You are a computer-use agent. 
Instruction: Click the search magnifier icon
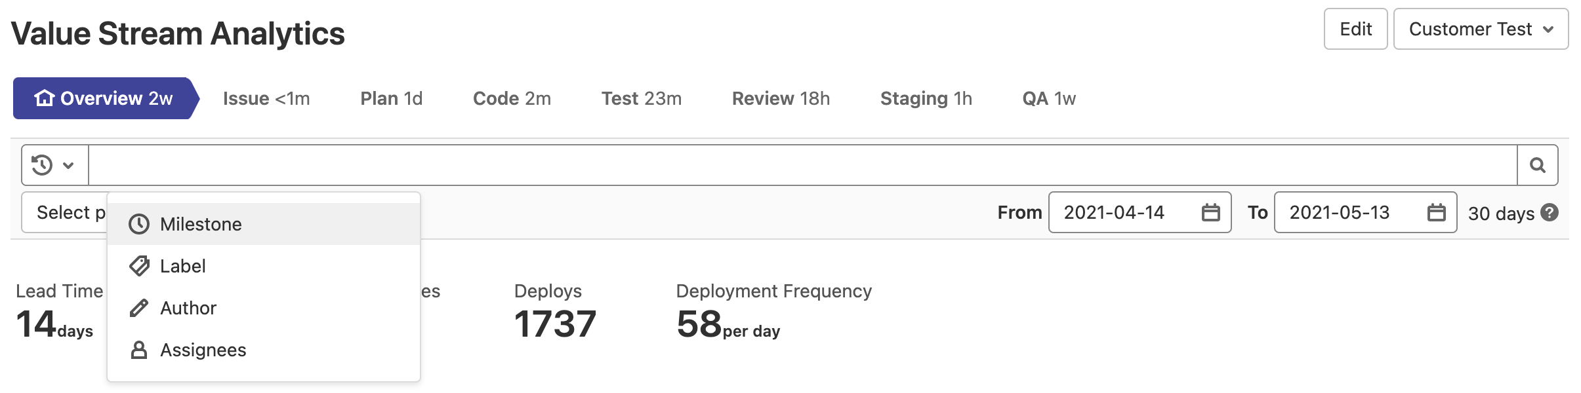(1538, 164)
